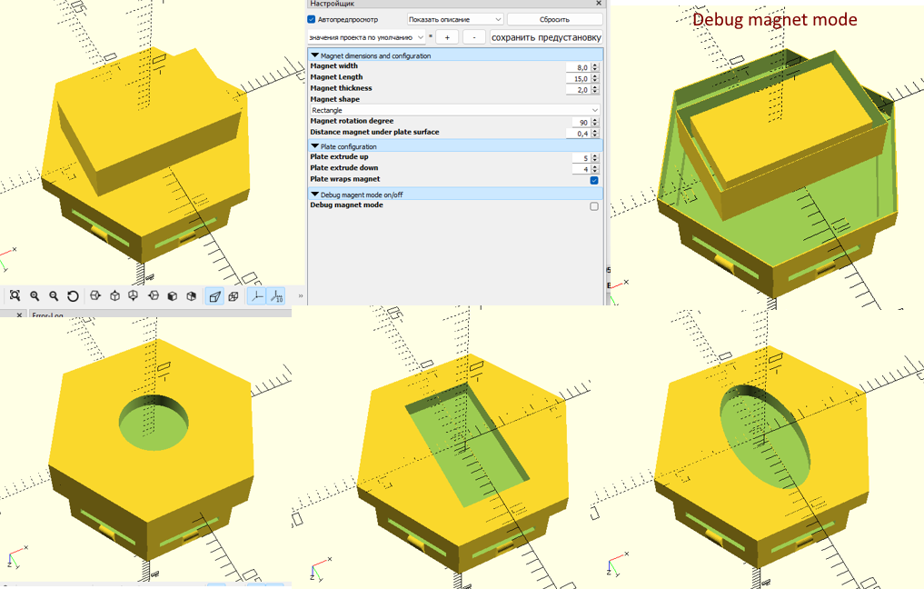The image size is (924, 589).
Task: Click the Сбросить button
Action: tap(552, 18)
